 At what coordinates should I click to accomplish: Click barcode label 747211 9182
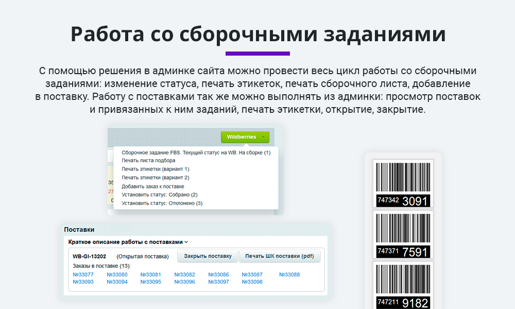[x=403, y=286]
